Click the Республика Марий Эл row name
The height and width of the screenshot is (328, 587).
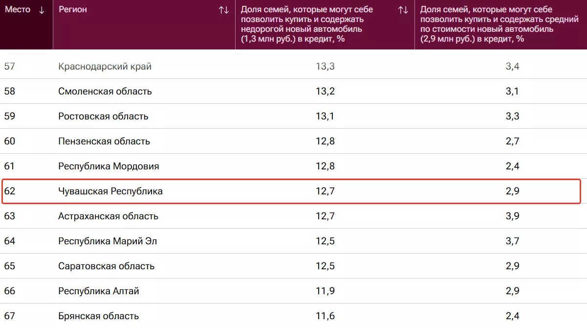[x=108, y=241]
